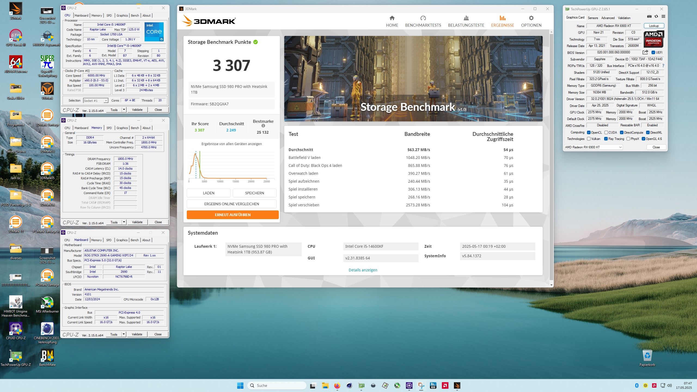Expand Tools dropdown arrow in top CPU-Z window
This screenshot has width=697, height=392.
point(124,110)
